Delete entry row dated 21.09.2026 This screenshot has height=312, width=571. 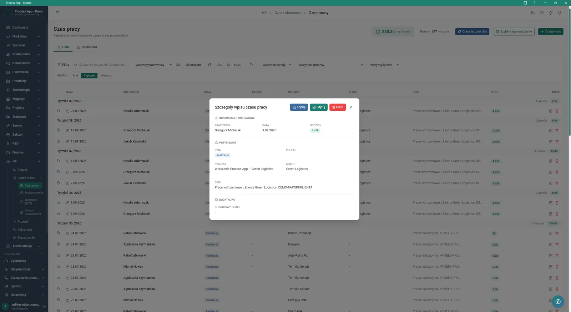click(557, 111)
